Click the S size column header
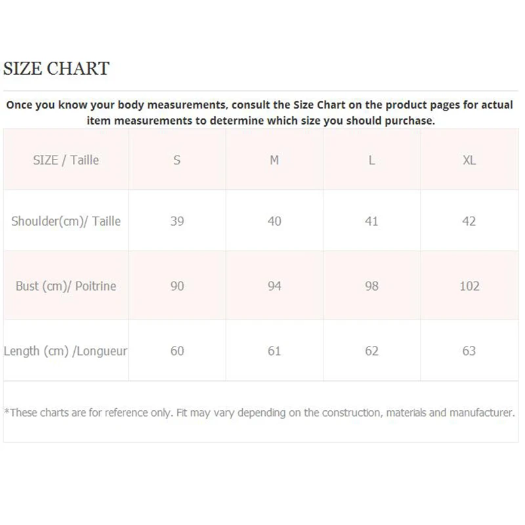Screen dimensions: 525x525 (x=177, y=160)
